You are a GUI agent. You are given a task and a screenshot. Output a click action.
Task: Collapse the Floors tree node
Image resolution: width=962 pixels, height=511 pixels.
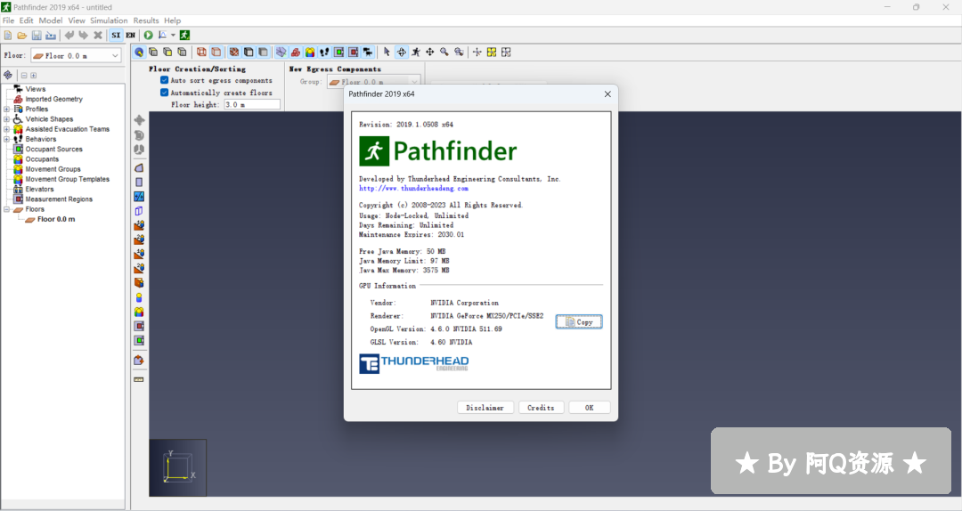(7, 209)
